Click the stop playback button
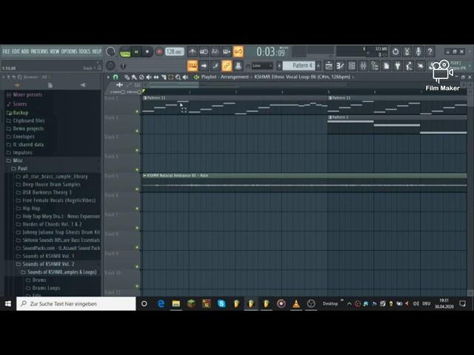This screenshot has width=474, height=355. tap(147, 52)
